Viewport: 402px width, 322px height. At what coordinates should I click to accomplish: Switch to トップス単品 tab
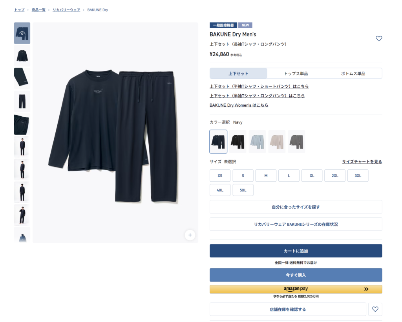point(296,74)
